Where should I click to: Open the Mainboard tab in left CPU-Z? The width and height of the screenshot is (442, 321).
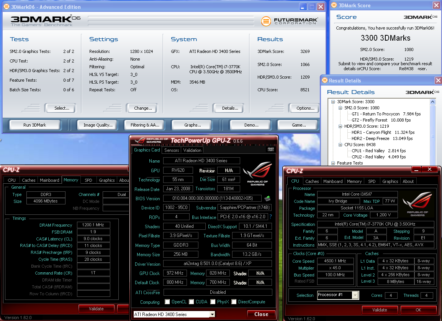coord(49,180)
